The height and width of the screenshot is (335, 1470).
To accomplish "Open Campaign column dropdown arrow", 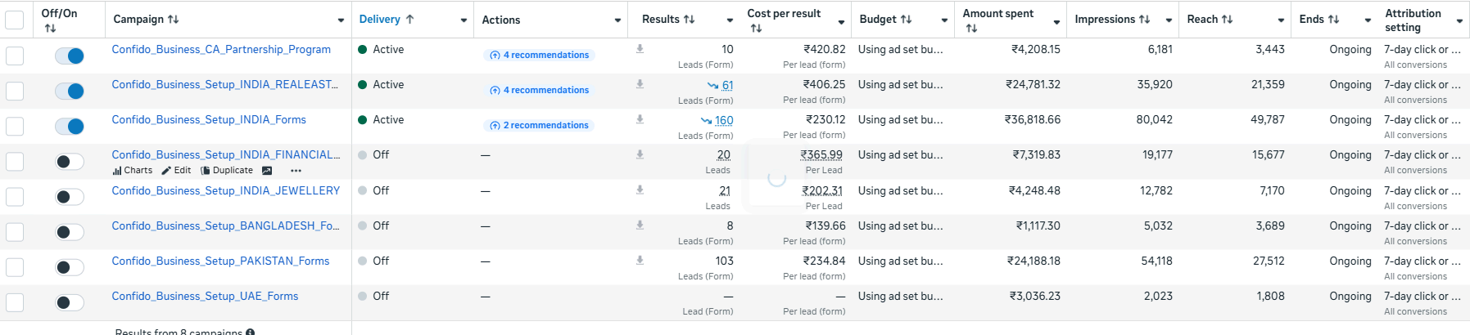I will 341,20.
